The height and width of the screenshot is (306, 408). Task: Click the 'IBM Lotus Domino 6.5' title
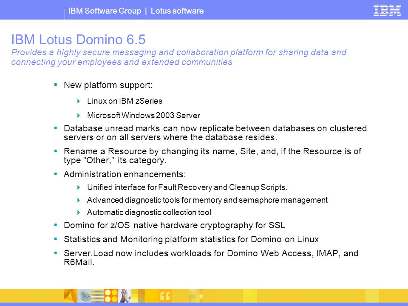pos(78,40)
